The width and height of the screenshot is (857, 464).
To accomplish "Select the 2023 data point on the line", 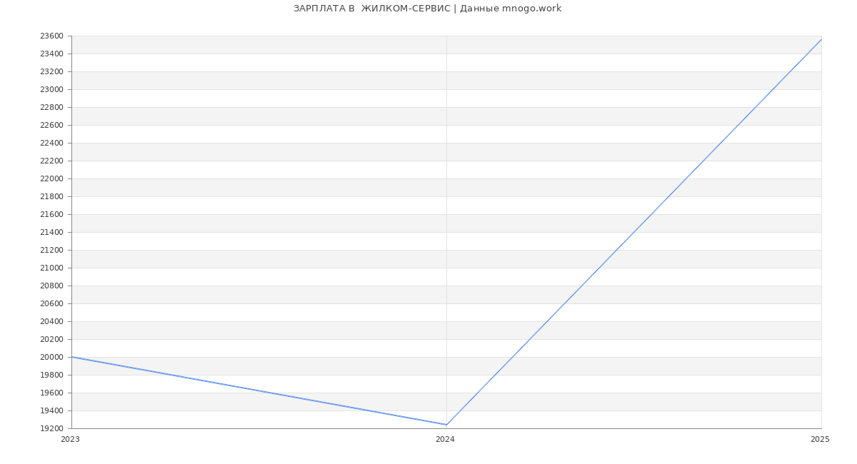I will click(71, 357).
